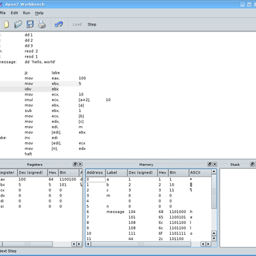Click memory scrollbar lower up arrow
256x256 pixels.
coord(214,233)
